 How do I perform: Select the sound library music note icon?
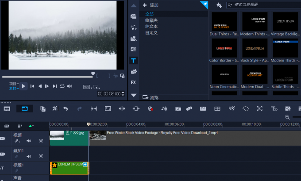pyautogui.click(x=133, y=27)
